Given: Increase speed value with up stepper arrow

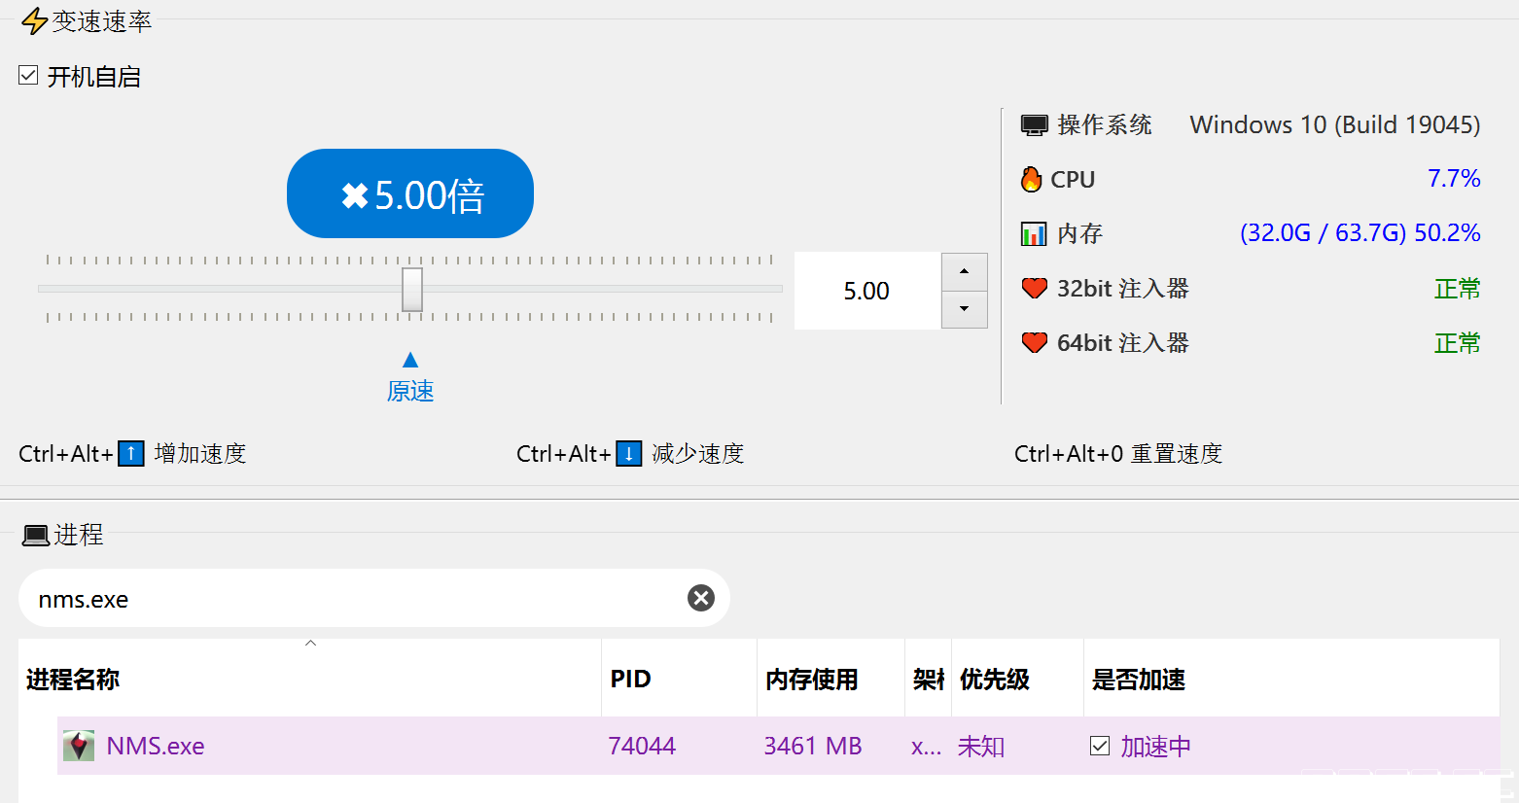Looking at the screenshot, I should (x=964, y=271).
